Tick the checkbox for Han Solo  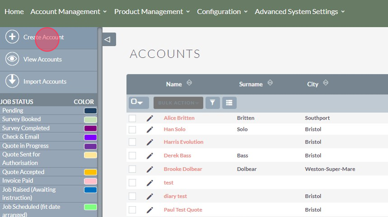pyautogui.click(x=132, y=129)
